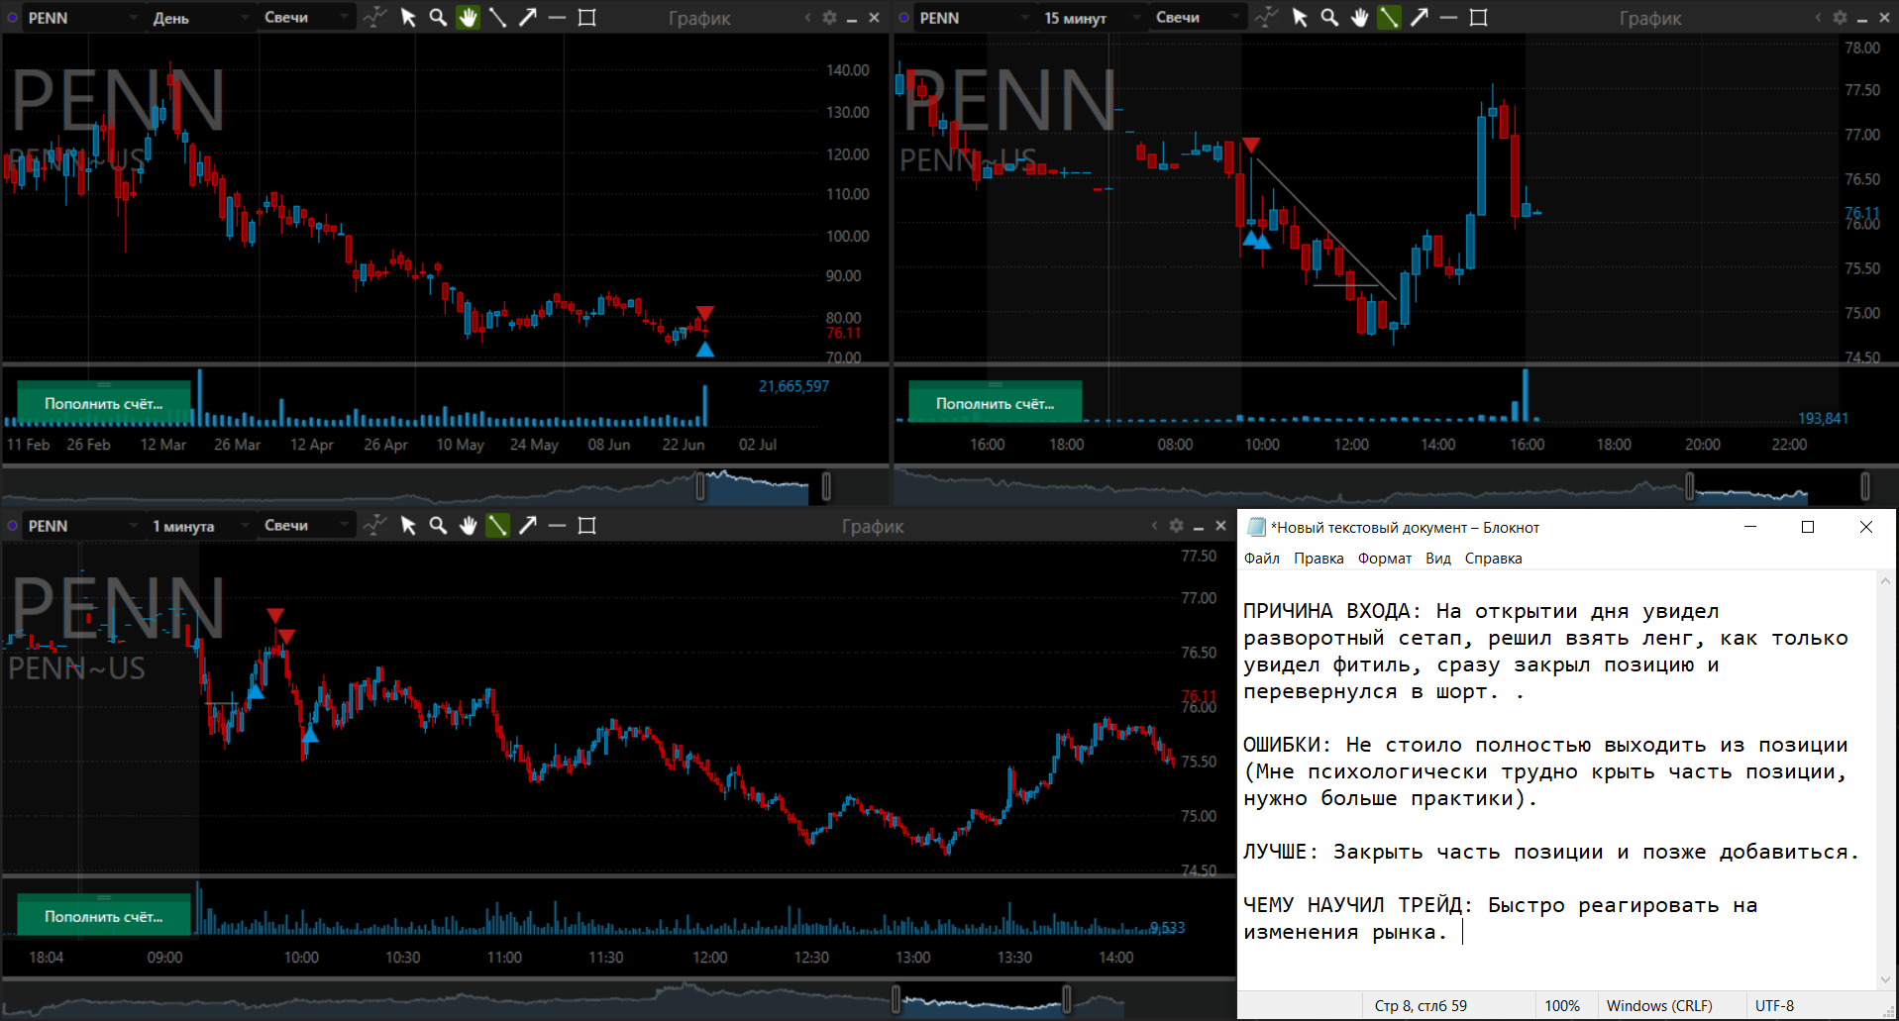
Task: Click the Notepad vertical scrollbar down arrow
Action: click(x=1886, y=980)
